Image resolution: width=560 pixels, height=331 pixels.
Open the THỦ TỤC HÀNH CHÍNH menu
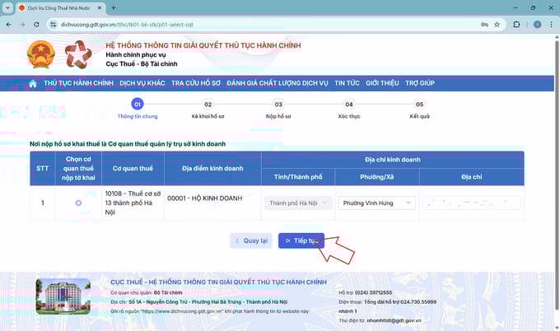[78, 83]
